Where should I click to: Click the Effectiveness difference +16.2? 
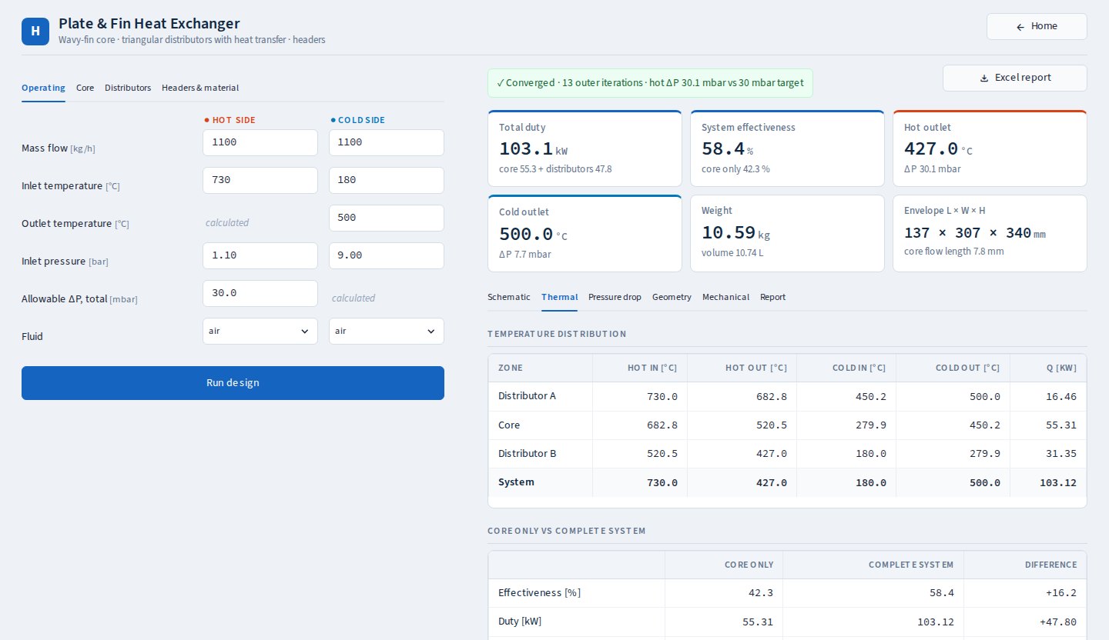click(1061, 593)
